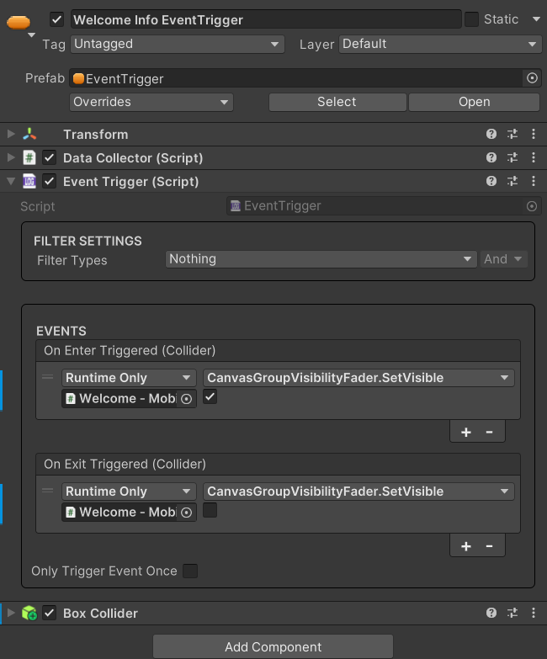This screenshot has width=547, height=659.
Task: Open the Tag dropdown
Action: [x=178, y=44]
